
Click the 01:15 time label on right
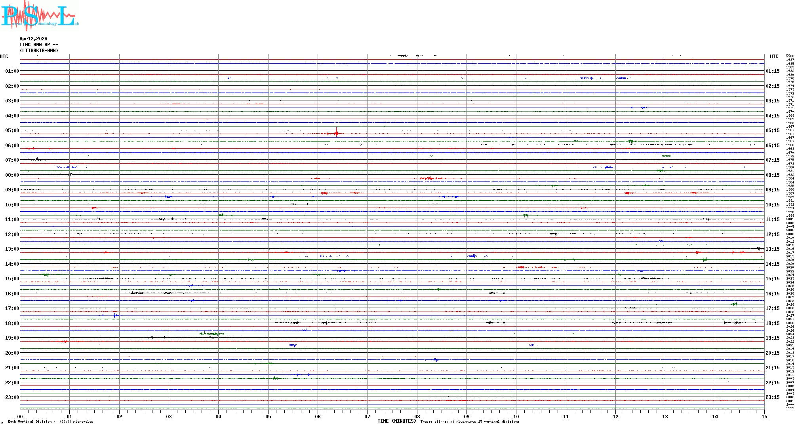(x=772, y=71)
